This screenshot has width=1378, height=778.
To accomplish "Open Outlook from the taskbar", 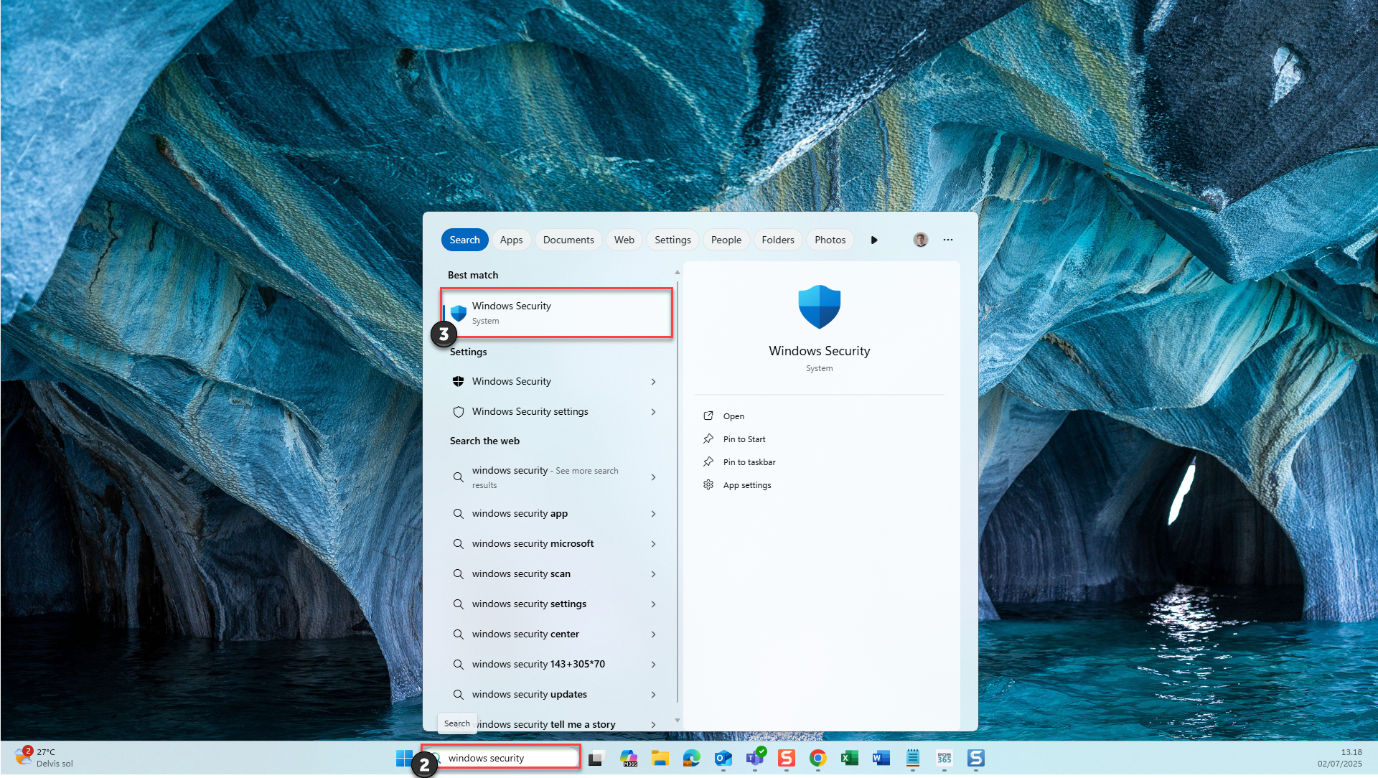I will [723, 758].
